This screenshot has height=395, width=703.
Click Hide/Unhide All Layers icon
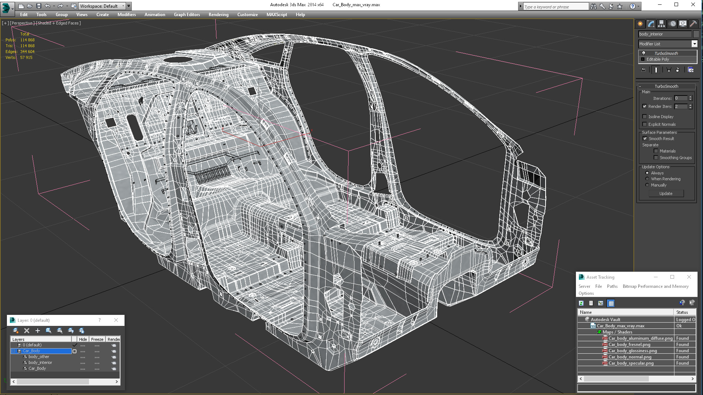pos(71,331)
